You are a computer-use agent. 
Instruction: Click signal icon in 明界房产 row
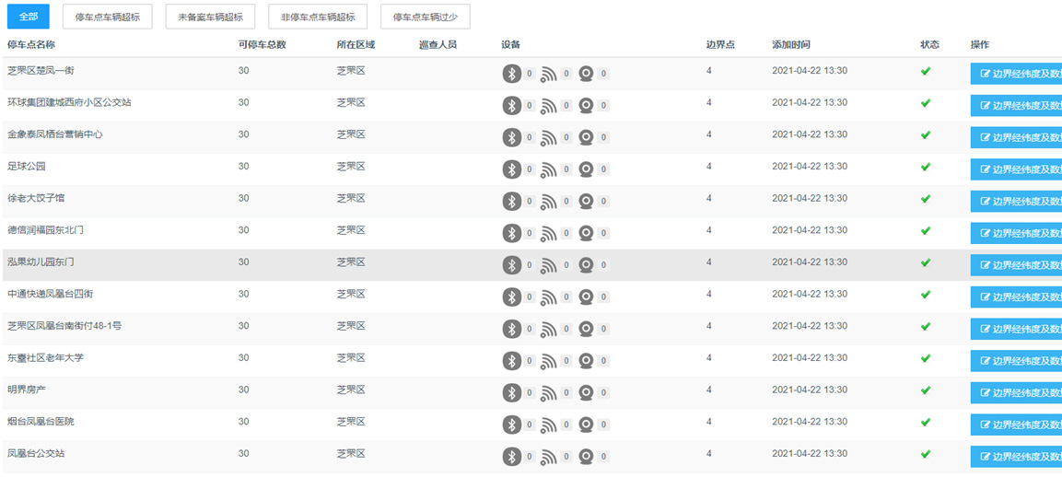click(549, 392)
